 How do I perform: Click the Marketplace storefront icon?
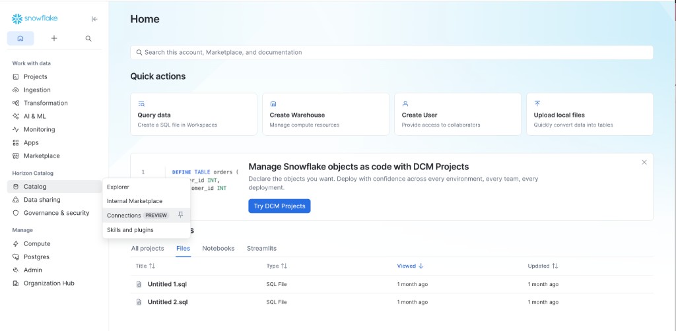pos(16,156)
